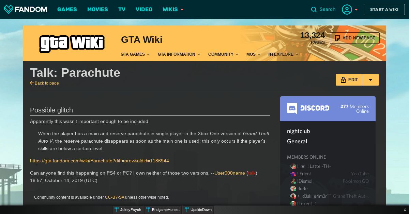Click the GTA Wiki logo image

click(x=72, y=43)
